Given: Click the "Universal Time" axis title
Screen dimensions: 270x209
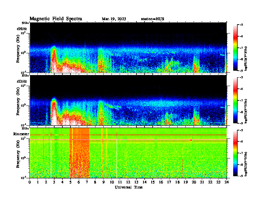Looking at the screenshot, I should 129,187.
